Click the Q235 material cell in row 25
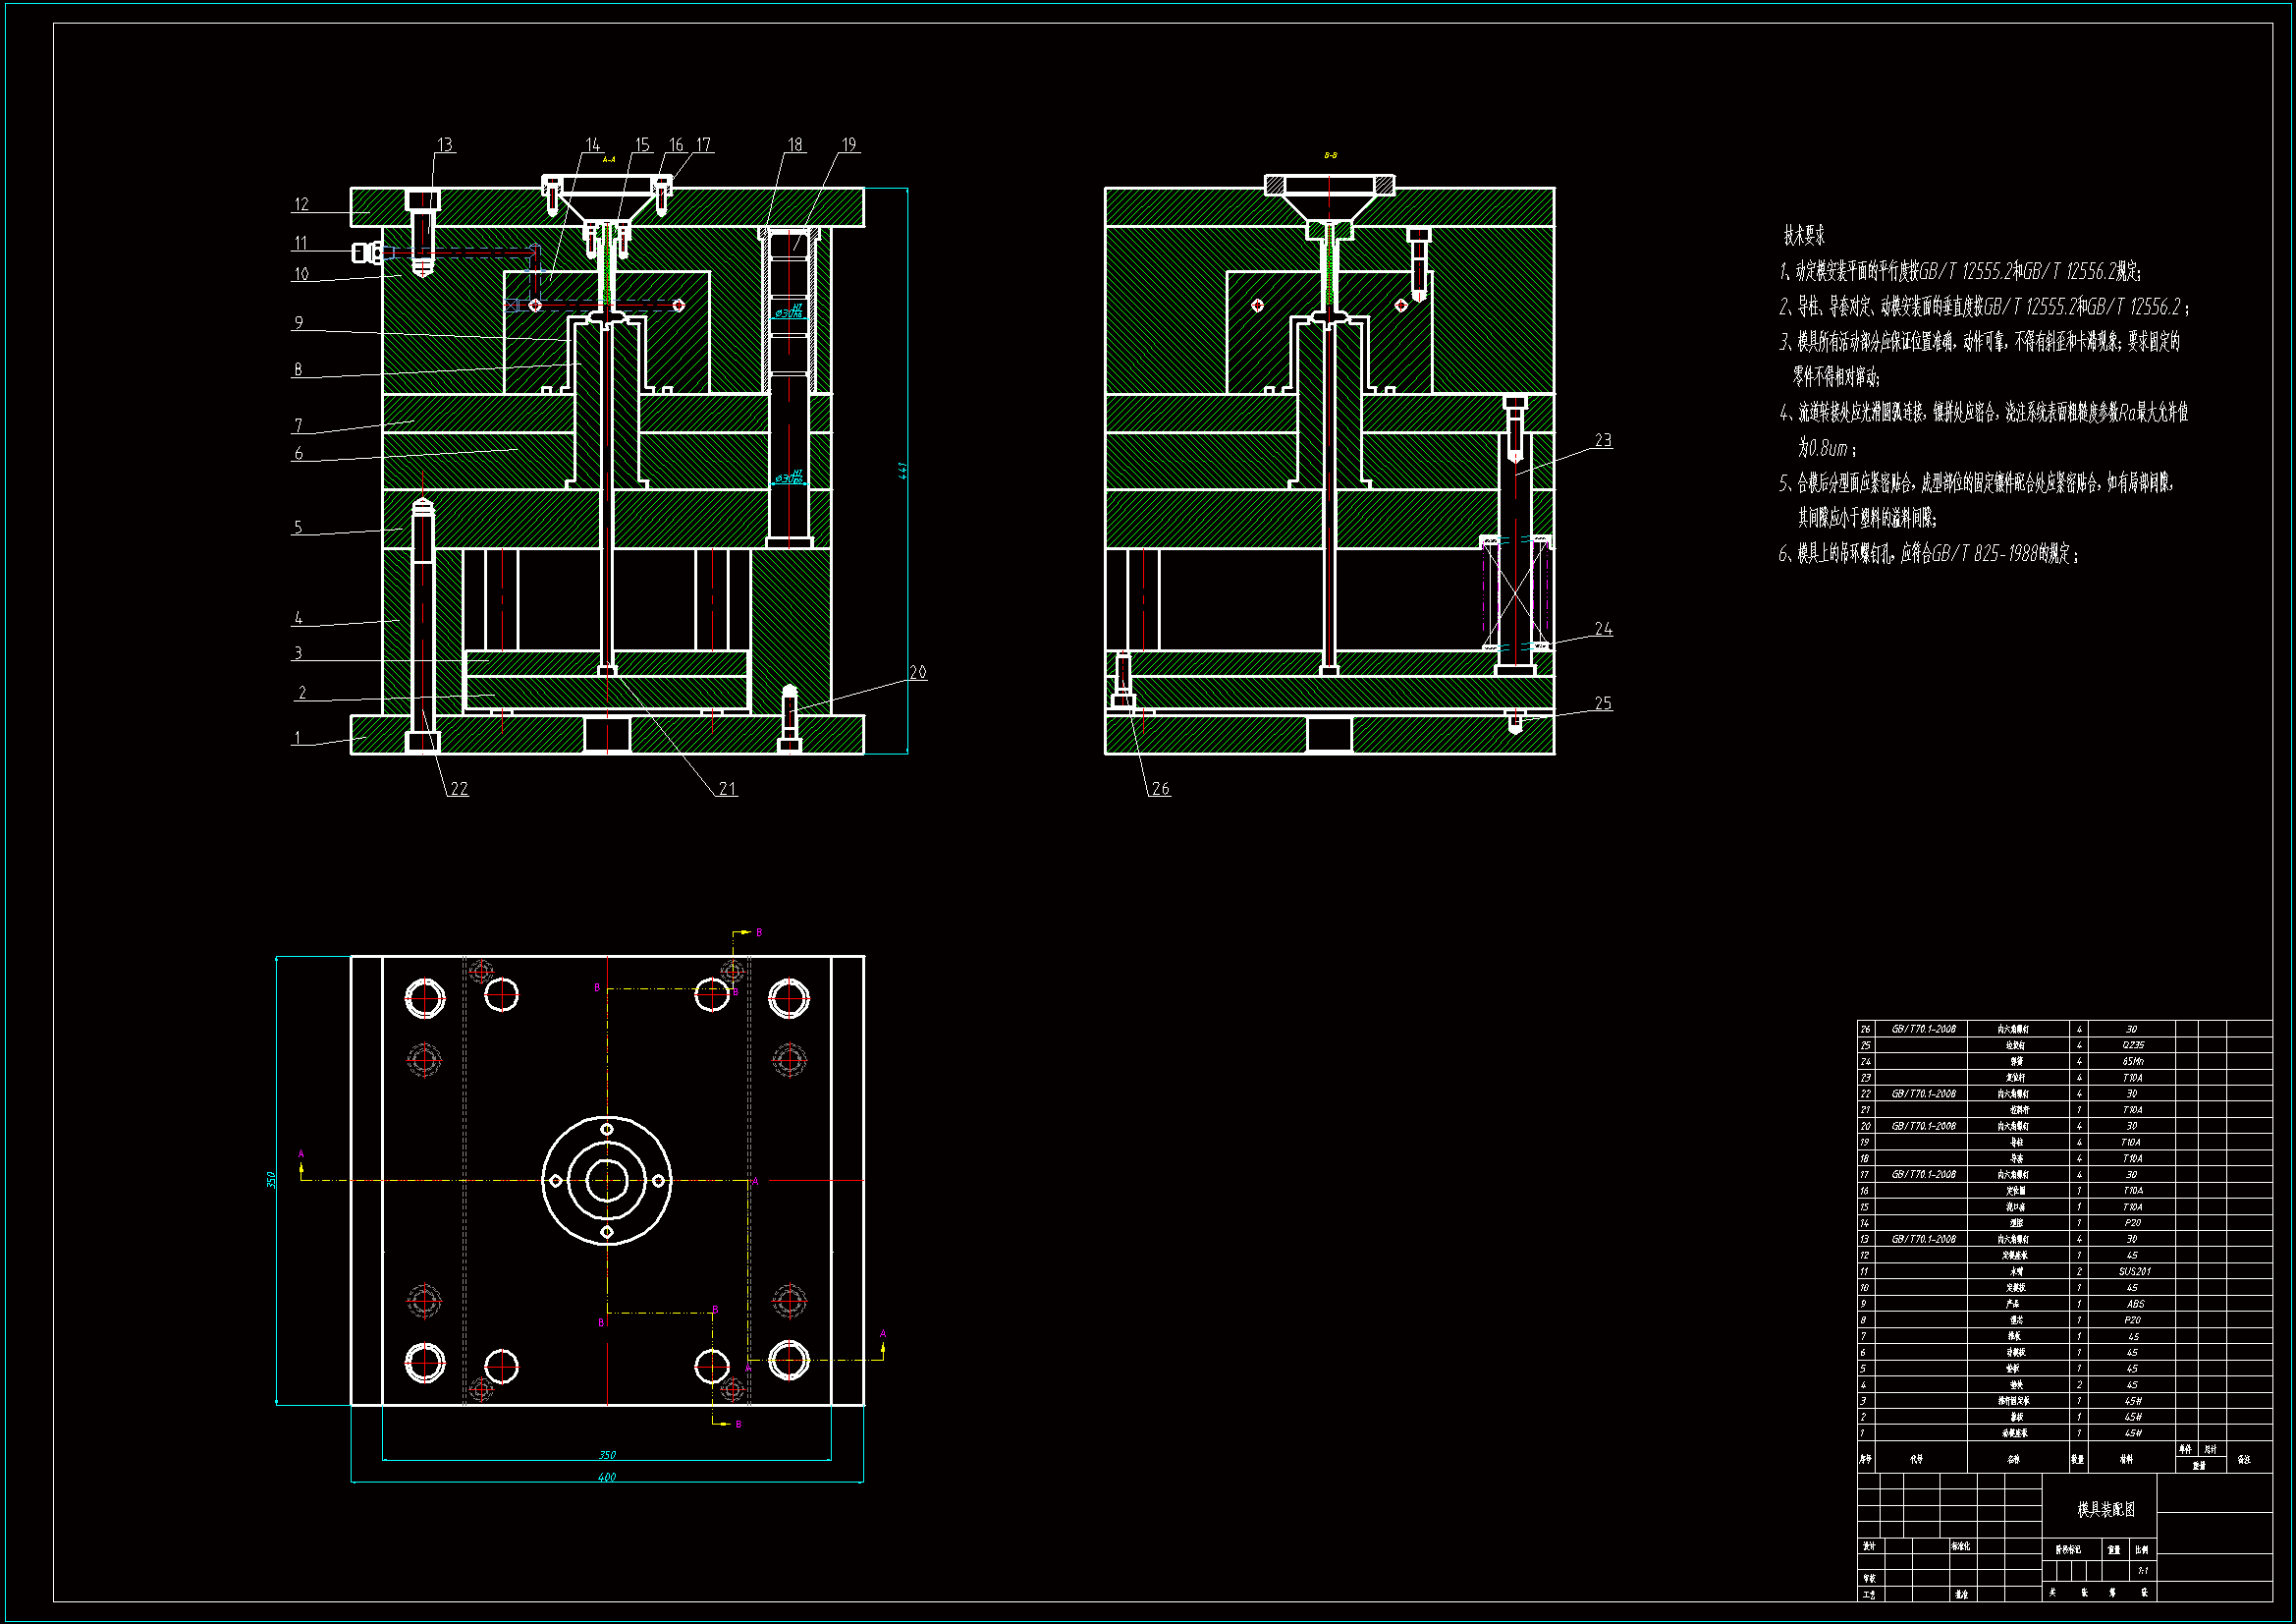Image resolution: width=2296 pixels, height=1624 pixels. coord(2132,1045)
